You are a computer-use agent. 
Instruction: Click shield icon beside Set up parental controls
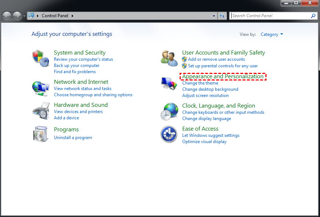coord(184,66)
